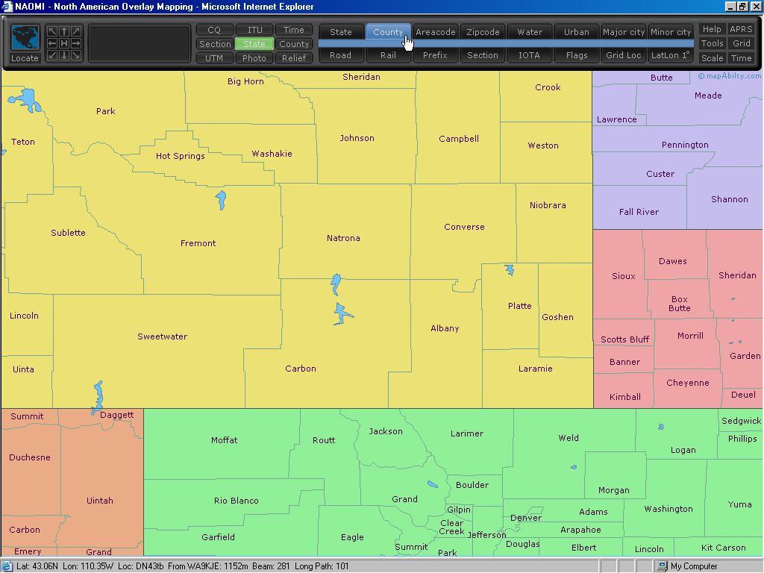The image size is (764, 573).
Task: Click the Rio Blanco county label
Action: click(x=237, y=501)
